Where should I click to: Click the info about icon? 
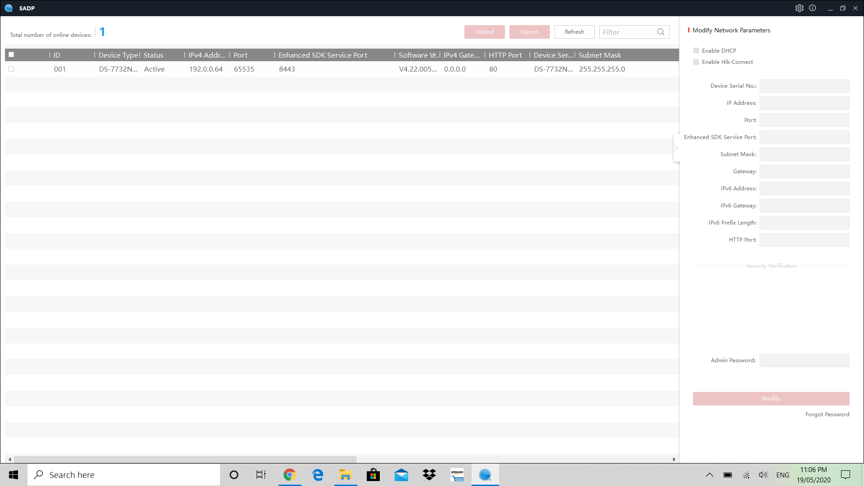pos(812,8)
